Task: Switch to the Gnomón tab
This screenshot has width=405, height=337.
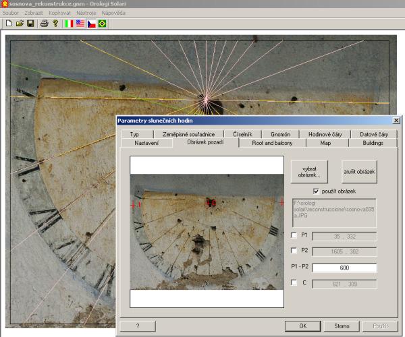Action: (x=281, y=134)
